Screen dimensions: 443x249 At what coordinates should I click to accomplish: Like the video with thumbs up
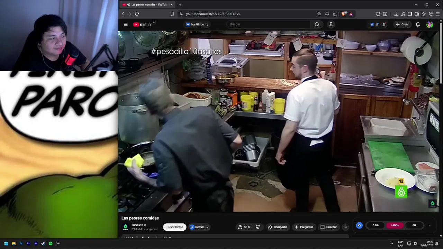[244, 227]
